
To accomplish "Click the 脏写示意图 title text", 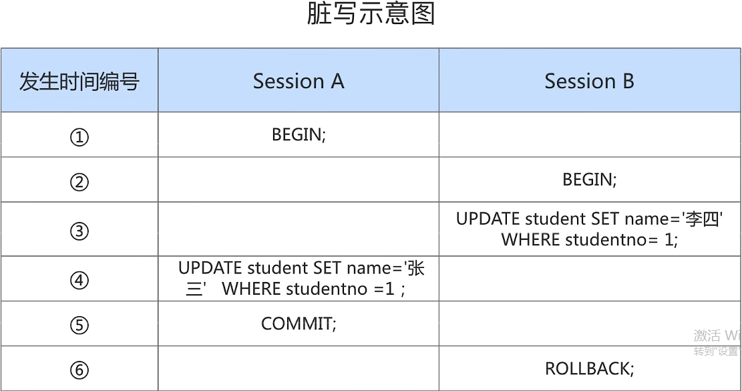I will [x=371, y=13].
